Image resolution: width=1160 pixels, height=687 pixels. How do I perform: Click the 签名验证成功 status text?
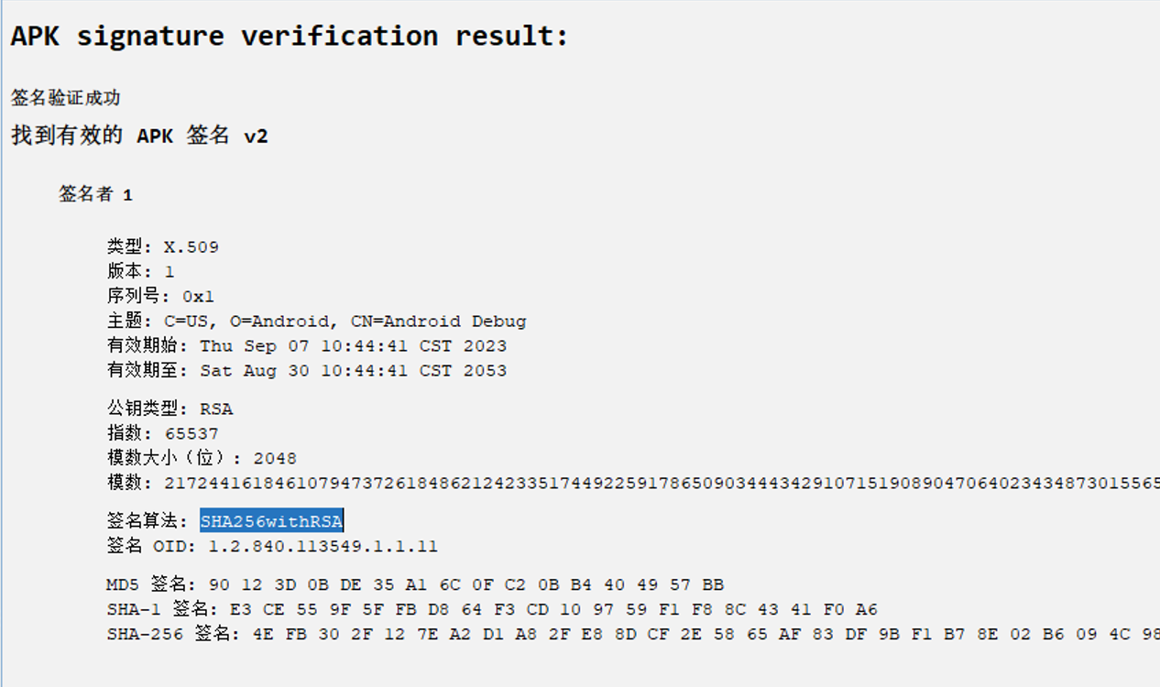point(65,98)
